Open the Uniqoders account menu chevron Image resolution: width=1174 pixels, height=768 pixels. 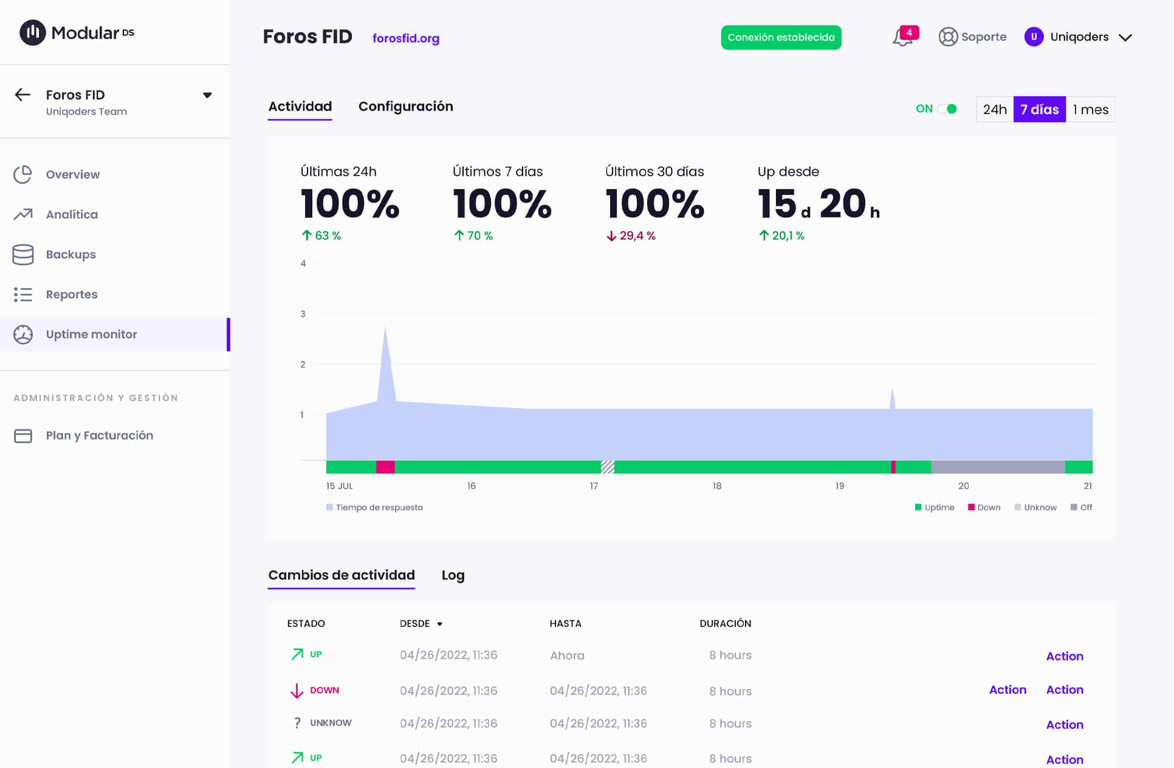[x=1125, y=38]
